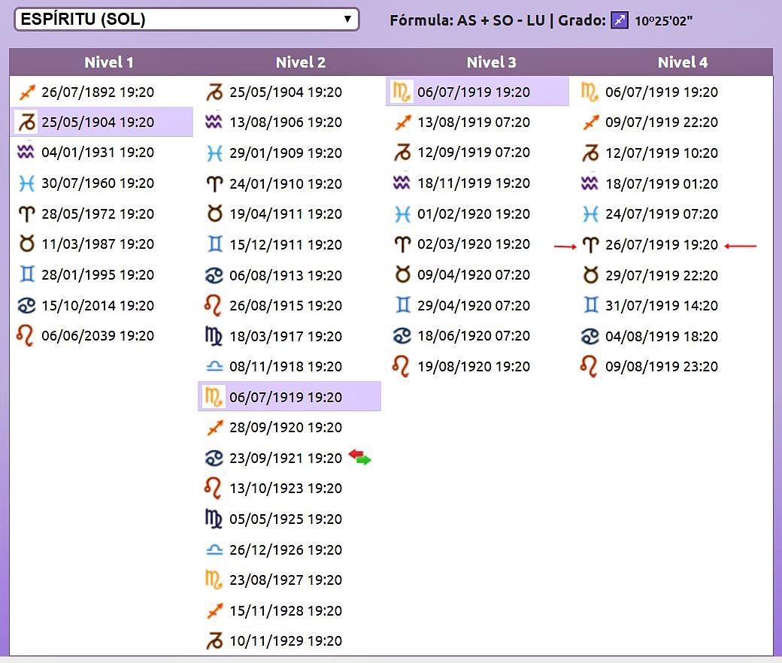Viewport: 782px width, 663px height.
Task: Select the Nivel 4 column header
Action: 682,62
